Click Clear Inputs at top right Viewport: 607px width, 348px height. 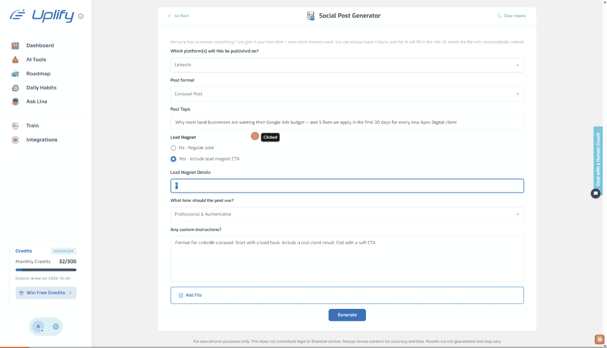coord(512,16)
